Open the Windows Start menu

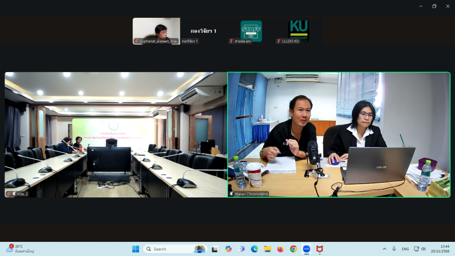point(136,249)
